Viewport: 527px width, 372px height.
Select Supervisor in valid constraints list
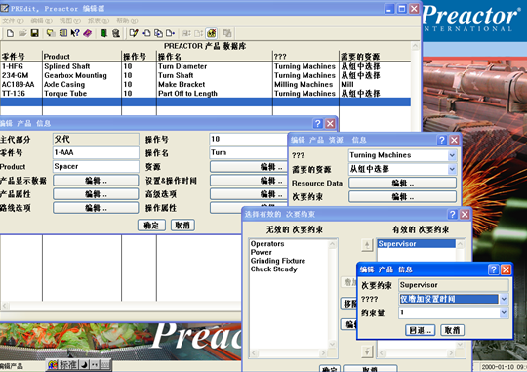click(x=416, y=243)
